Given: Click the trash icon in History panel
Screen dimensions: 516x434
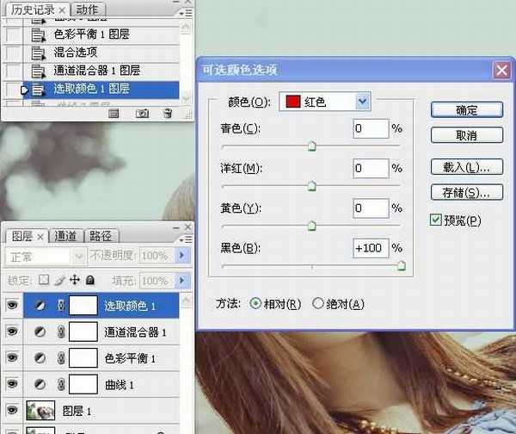Looking at the screenshot, I should (x=167, y=113).
